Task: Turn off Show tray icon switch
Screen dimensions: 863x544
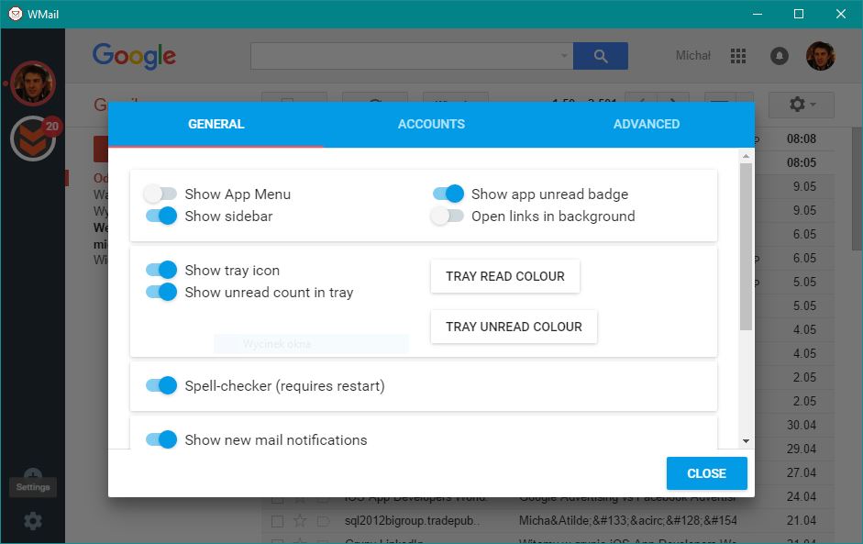Action: pyautogui.click(x=161, y=270)
